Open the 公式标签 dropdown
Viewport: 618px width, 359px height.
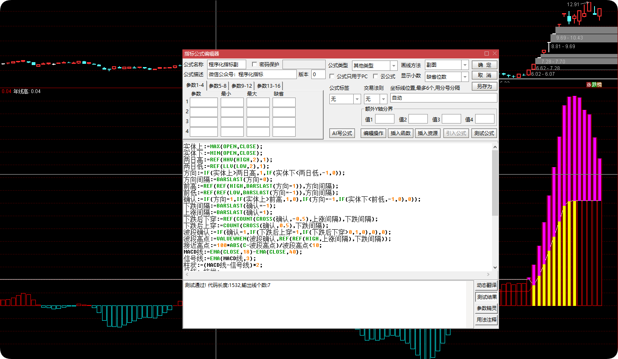[x=357, y=99]
